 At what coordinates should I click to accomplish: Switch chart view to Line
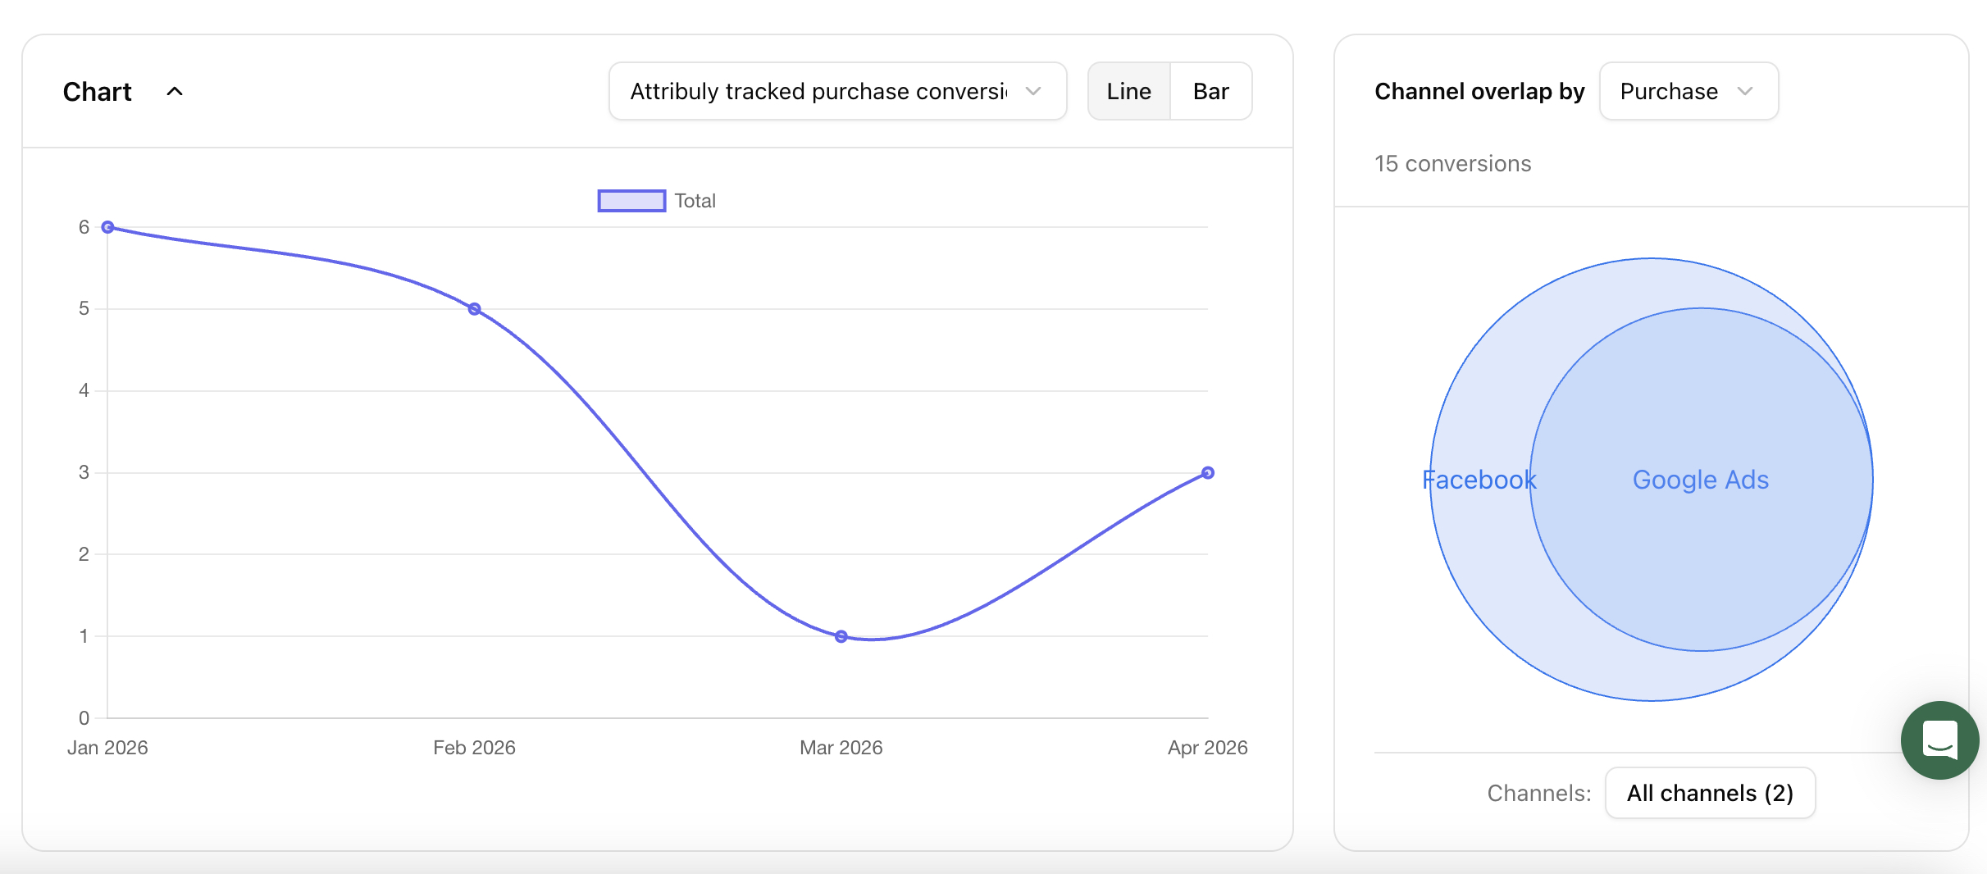[1128, 91]
